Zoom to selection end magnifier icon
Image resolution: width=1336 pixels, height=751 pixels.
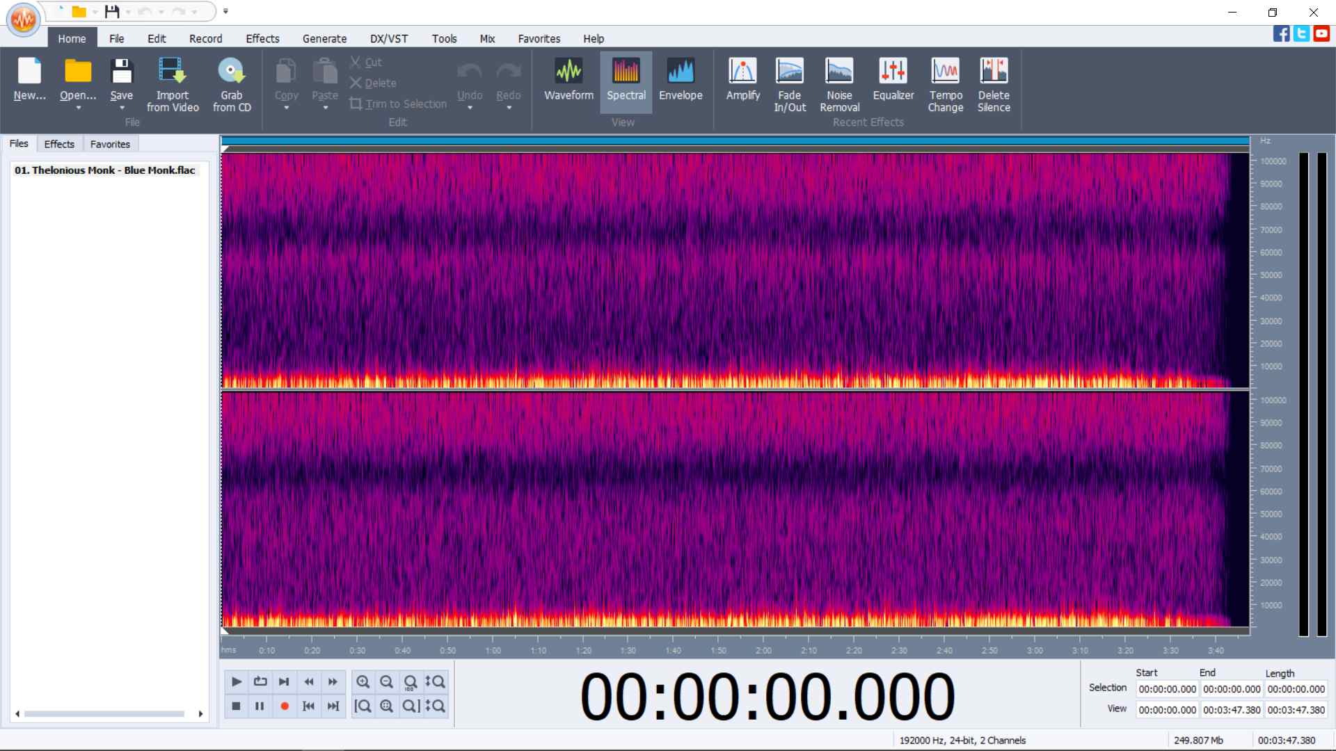pyautogui.click(x=411, y=706)
